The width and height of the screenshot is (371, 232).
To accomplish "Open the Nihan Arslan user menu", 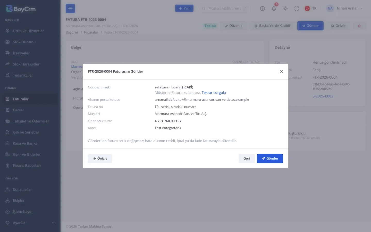I will pos(345,9).
